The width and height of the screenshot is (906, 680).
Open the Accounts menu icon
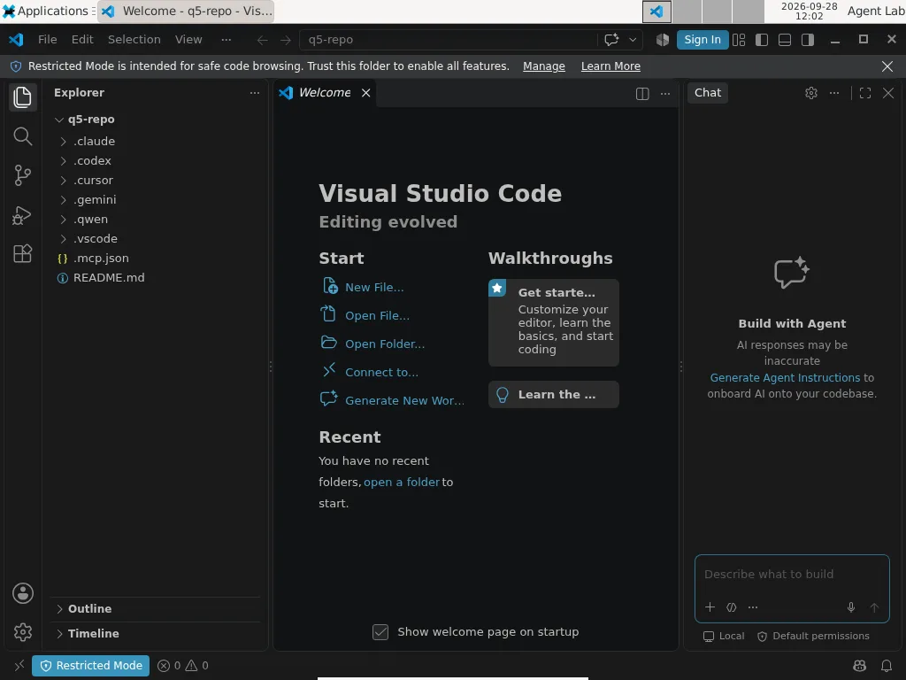(22, 593)
